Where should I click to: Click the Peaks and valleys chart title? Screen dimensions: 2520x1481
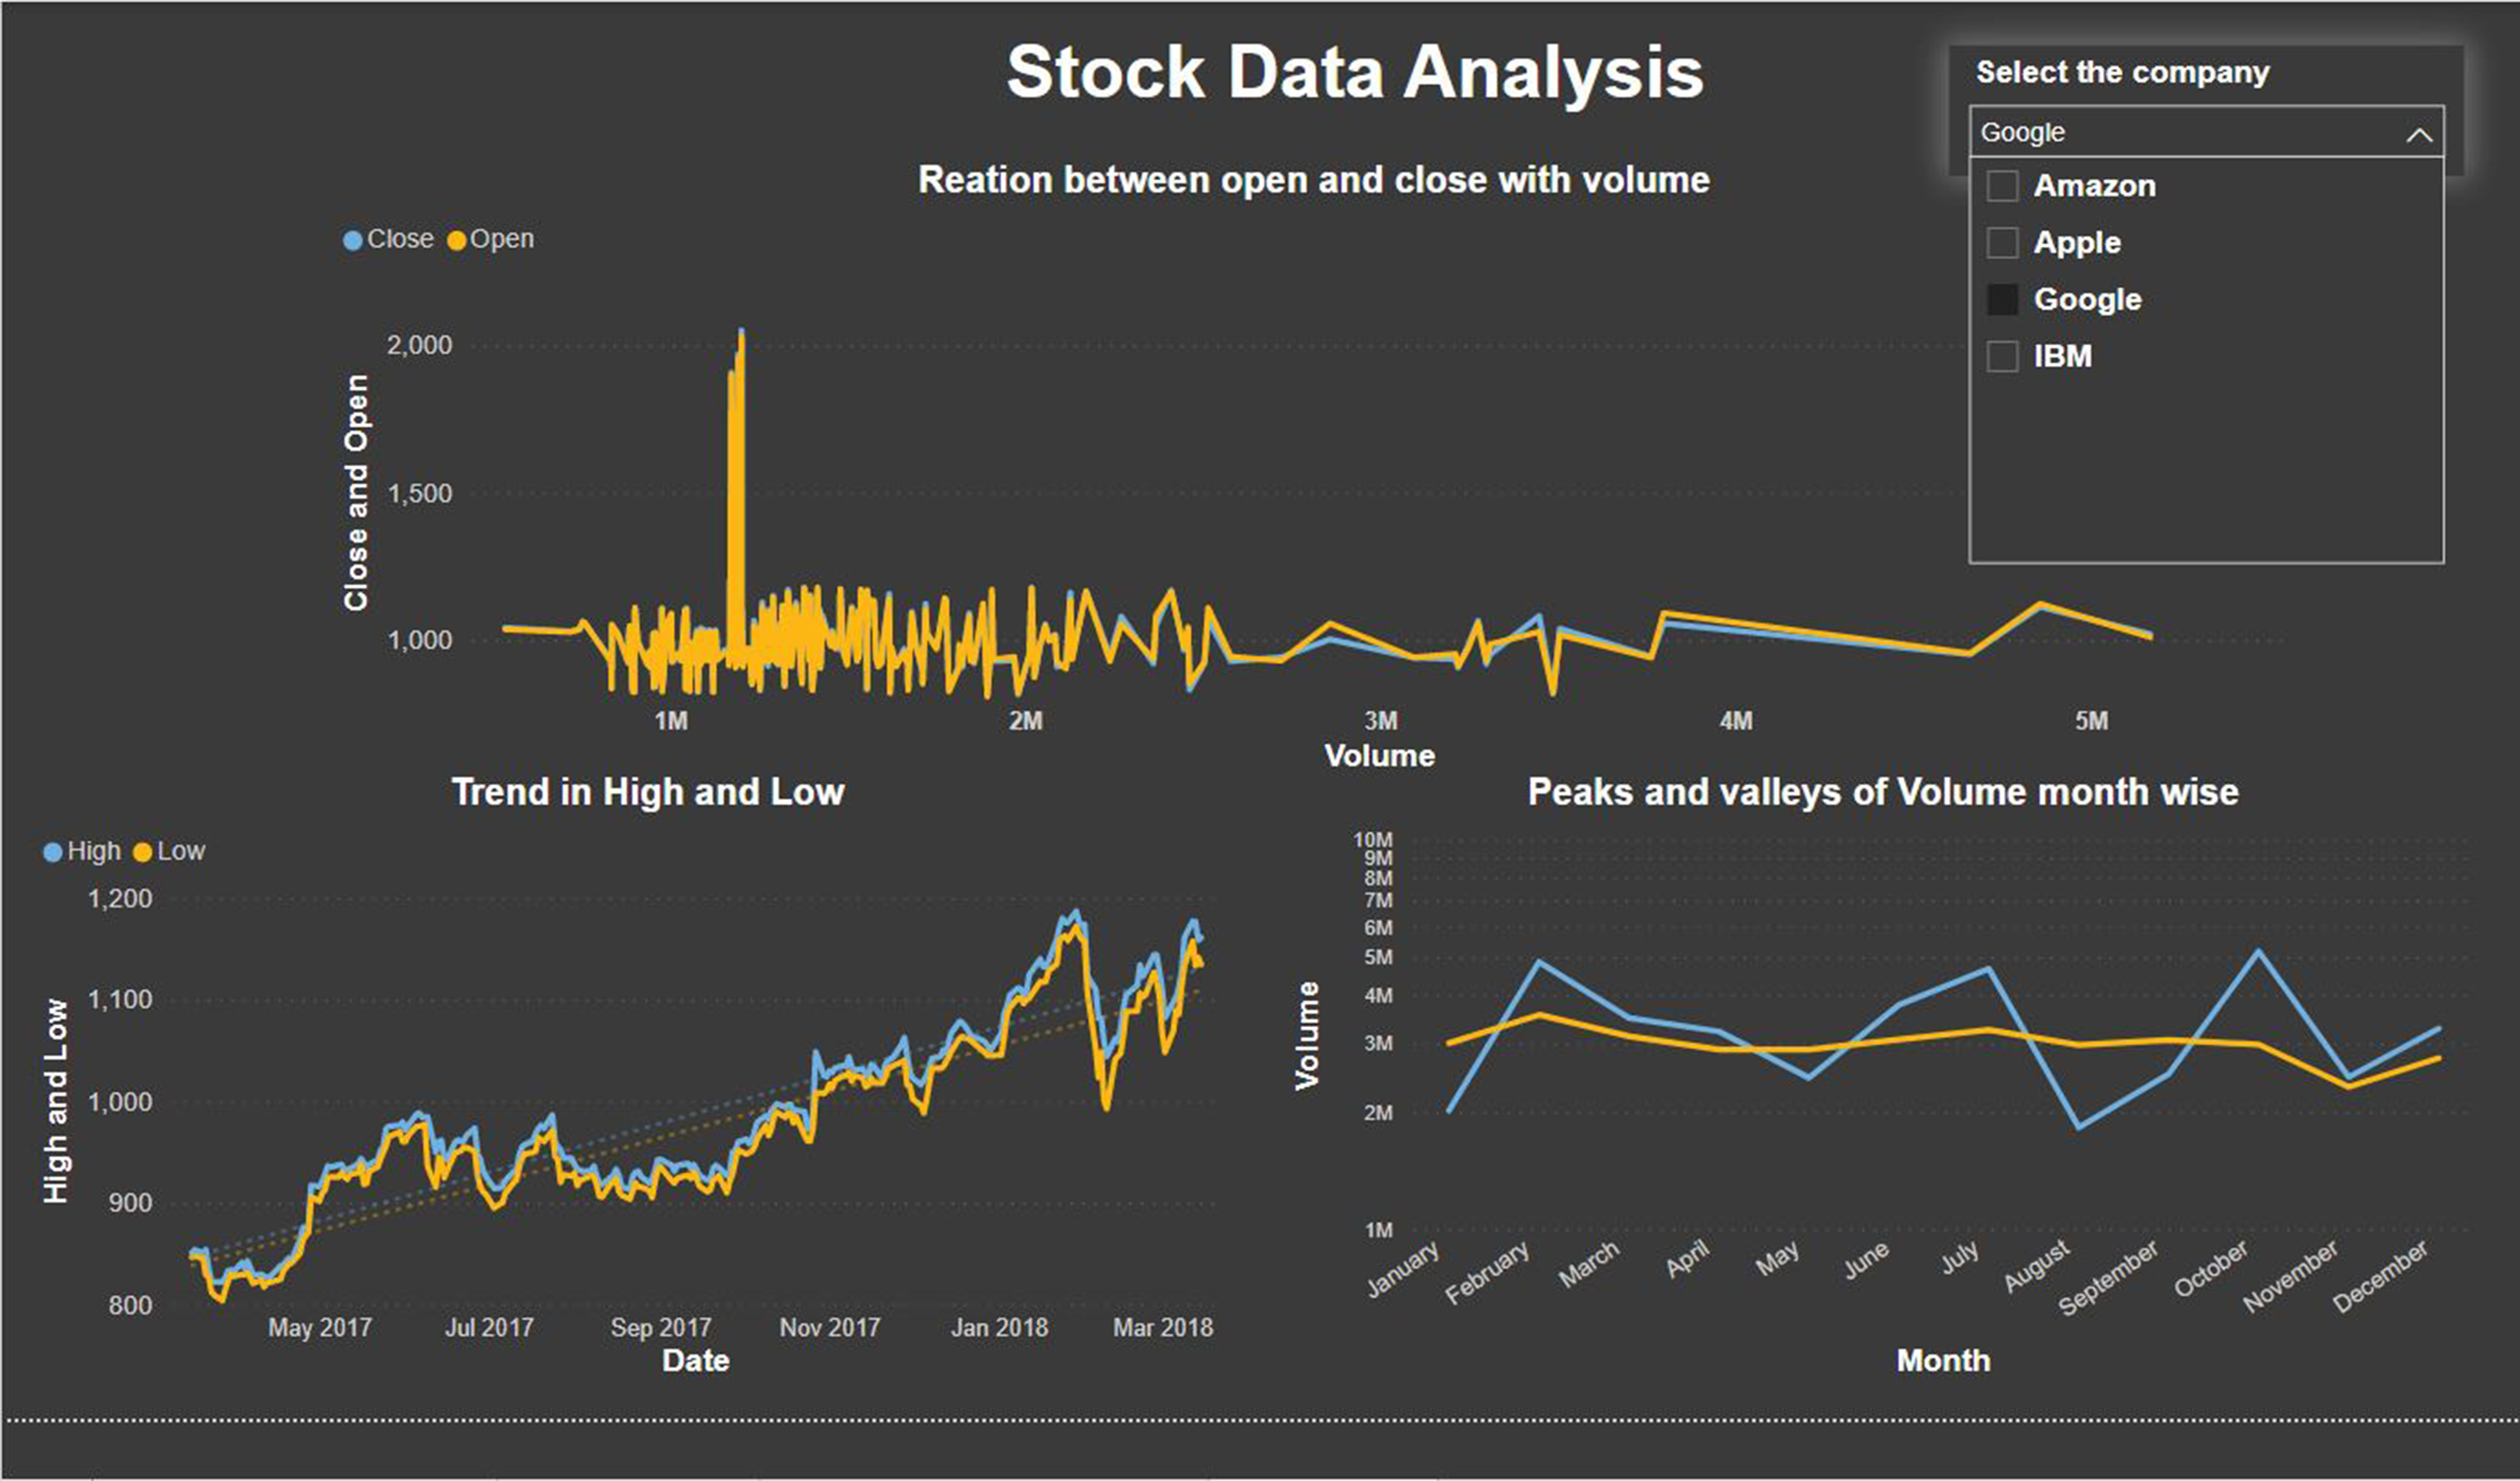[1882, 793]
